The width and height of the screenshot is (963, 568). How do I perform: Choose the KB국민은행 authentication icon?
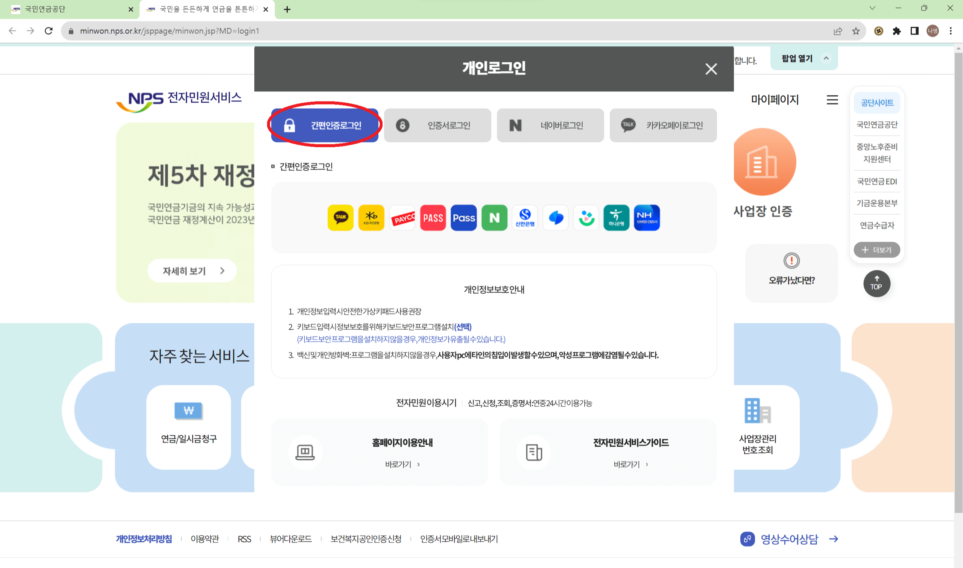(x=371, y=218)
